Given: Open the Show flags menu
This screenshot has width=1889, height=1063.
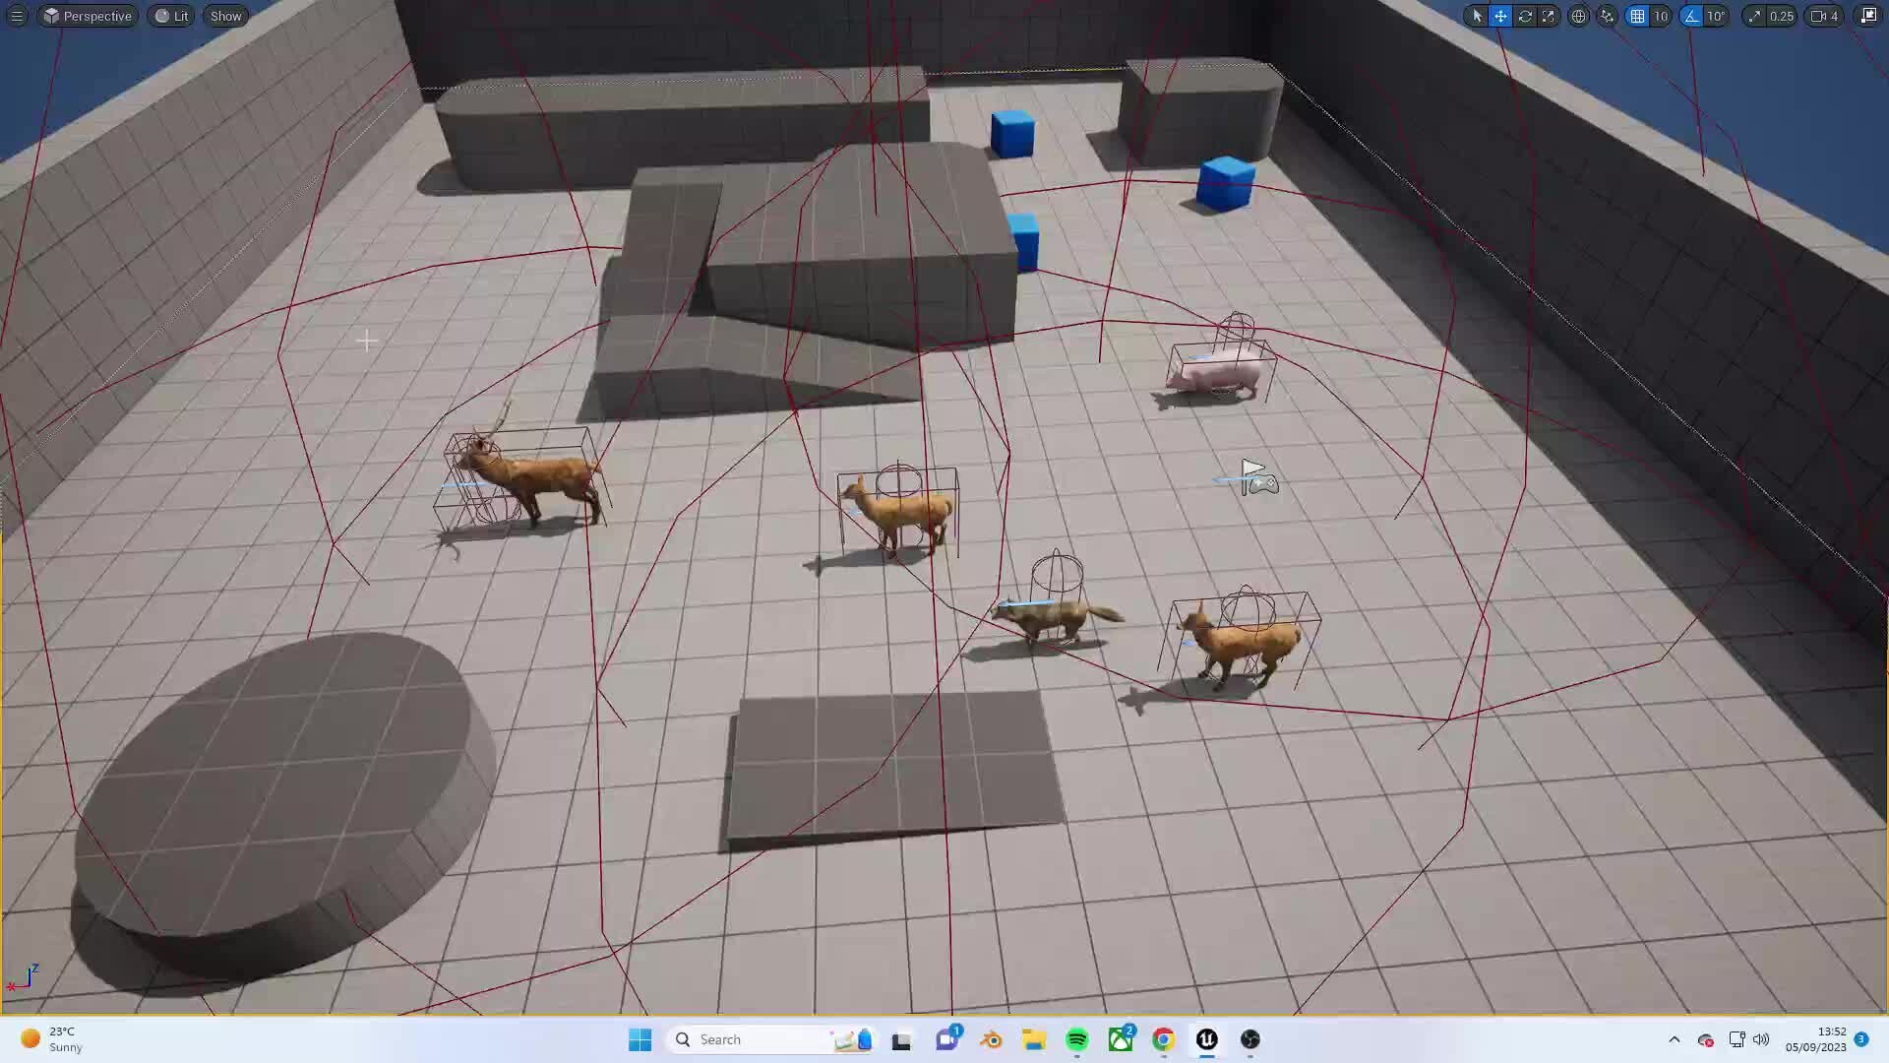Looking at the screenshot, I should tap(225, 16).
